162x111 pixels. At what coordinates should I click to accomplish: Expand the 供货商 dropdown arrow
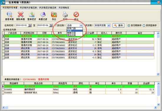coord(109,25)
